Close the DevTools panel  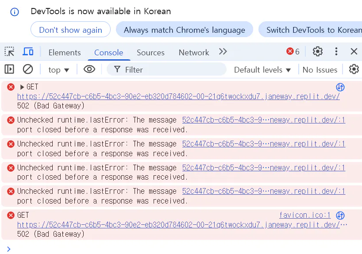tap(354, 51)
